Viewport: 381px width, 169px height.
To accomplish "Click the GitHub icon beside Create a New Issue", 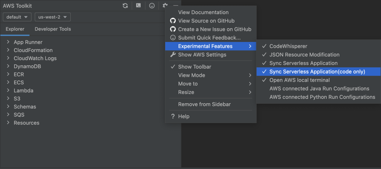I will click(173, 29).
